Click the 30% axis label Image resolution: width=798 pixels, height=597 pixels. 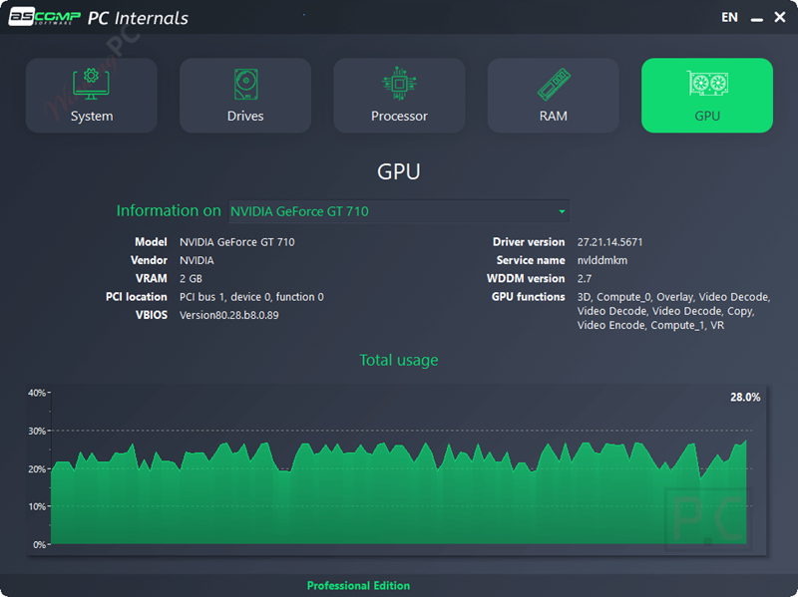37,431
